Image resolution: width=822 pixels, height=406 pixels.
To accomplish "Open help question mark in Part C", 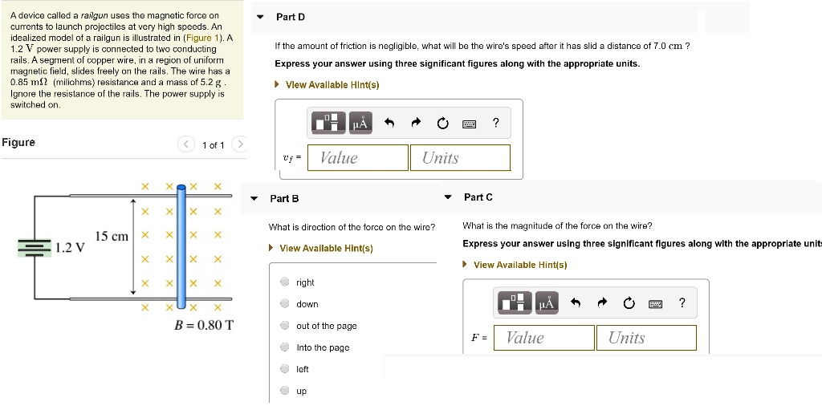I will click(x=682, y=302).
